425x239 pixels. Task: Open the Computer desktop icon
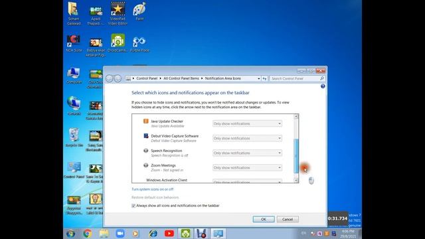click(74, 75)
